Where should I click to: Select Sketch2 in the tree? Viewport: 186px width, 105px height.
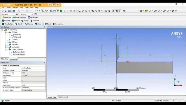click(x=18, y=35)
